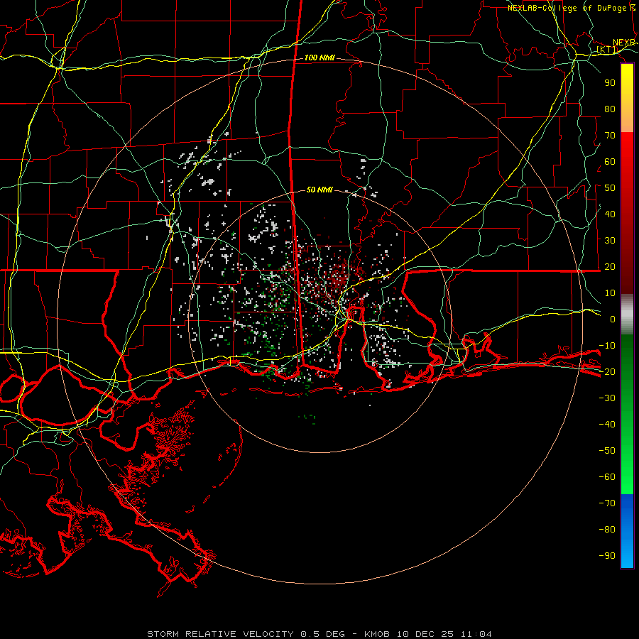Click the "10 DEC 25" date in caption
The image size is (639, 639).
pos(425,634)
